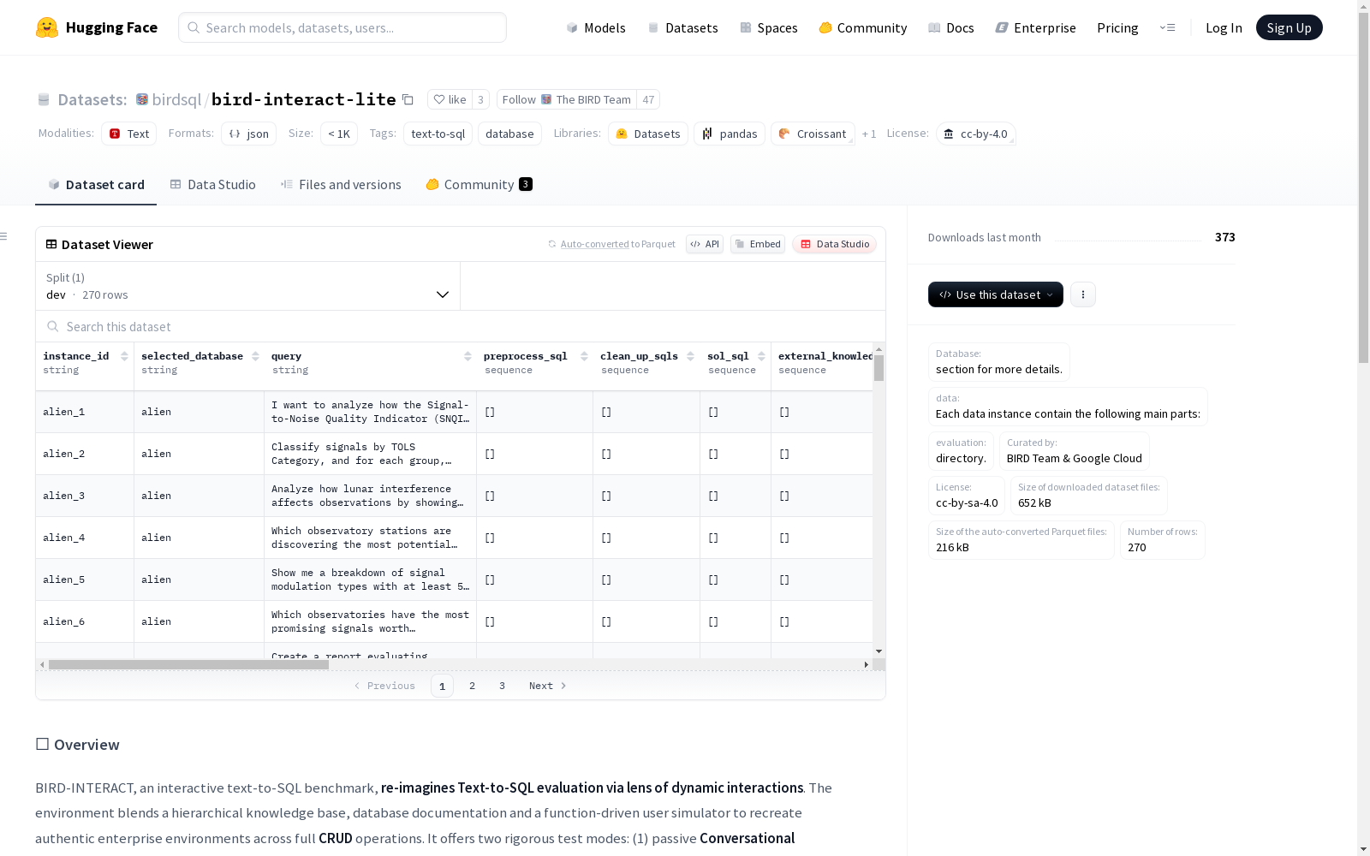
Task: Select the json format tag
Action: 249,134
